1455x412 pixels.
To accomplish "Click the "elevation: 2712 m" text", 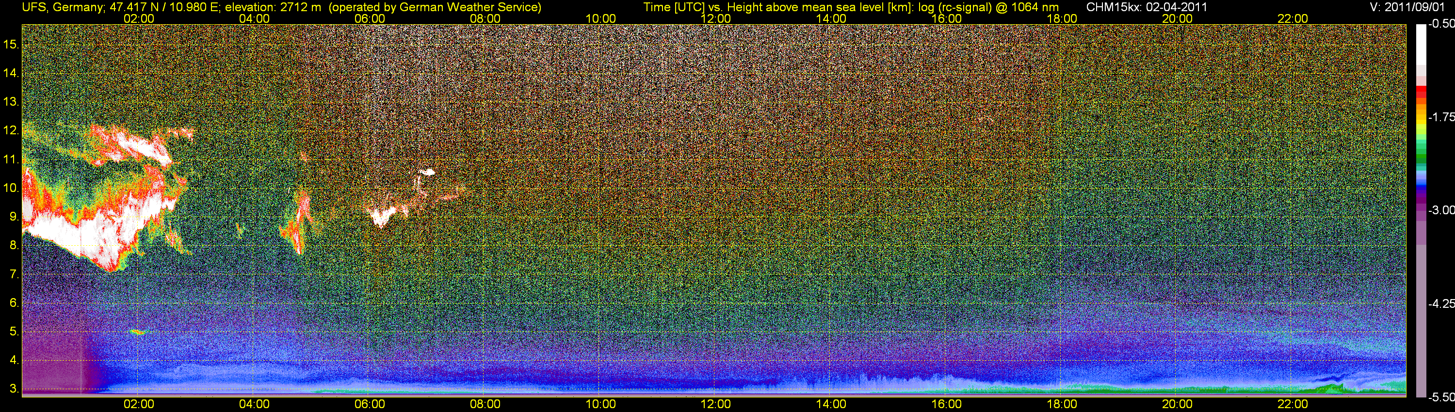I will coord(274,7).
